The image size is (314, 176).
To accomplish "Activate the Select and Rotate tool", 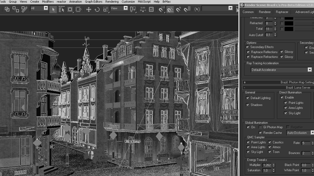I will tap(97, 9).
